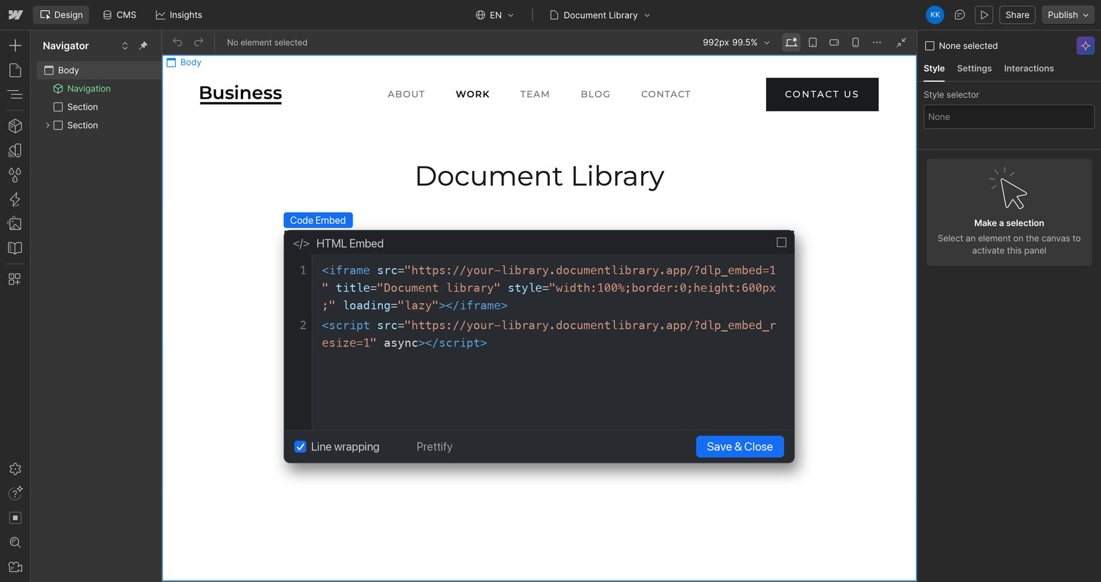Select the base desktop breakpoint
The image size is (1101, 582).
[792, 42]
